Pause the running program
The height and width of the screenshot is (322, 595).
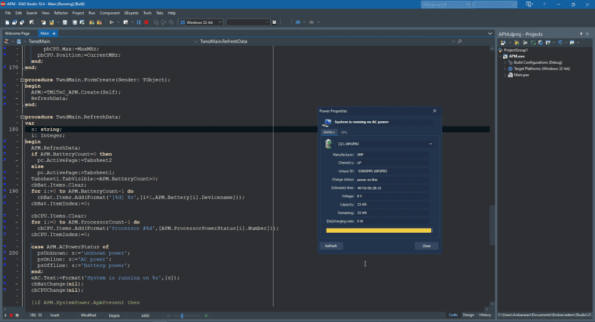(x=139, y=23)
